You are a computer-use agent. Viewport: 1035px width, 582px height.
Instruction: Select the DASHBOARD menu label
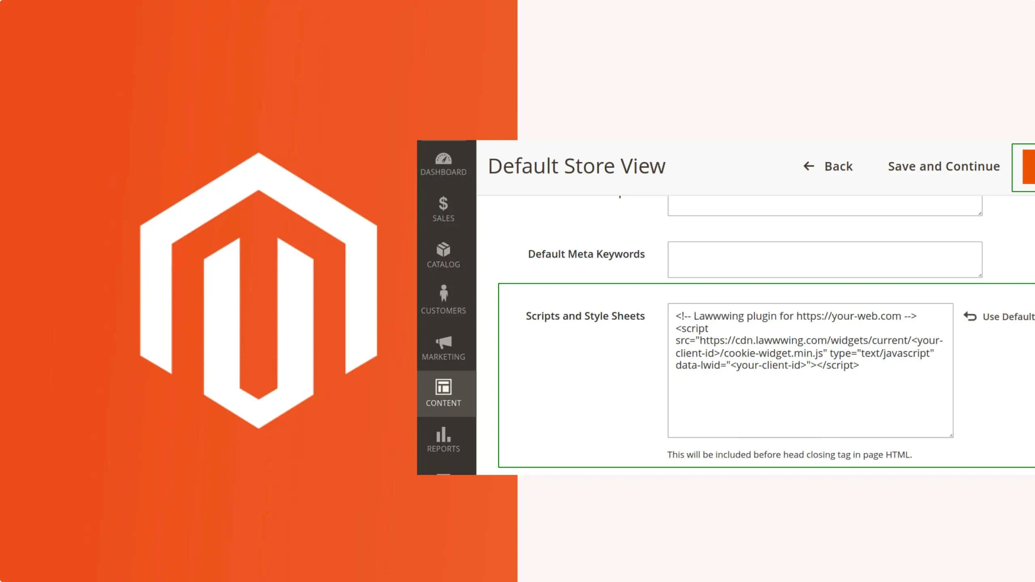pos(443,172)
